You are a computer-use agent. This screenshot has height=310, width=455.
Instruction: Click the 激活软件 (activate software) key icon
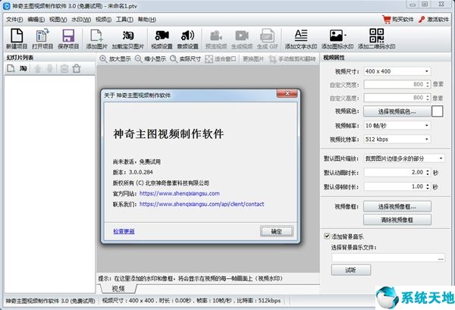point(422,20)
